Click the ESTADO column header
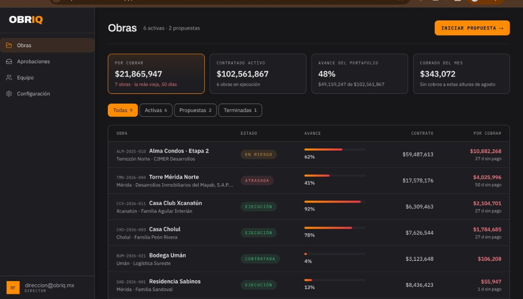This screenshot has height=299, width=523. [x=249, y=133]
